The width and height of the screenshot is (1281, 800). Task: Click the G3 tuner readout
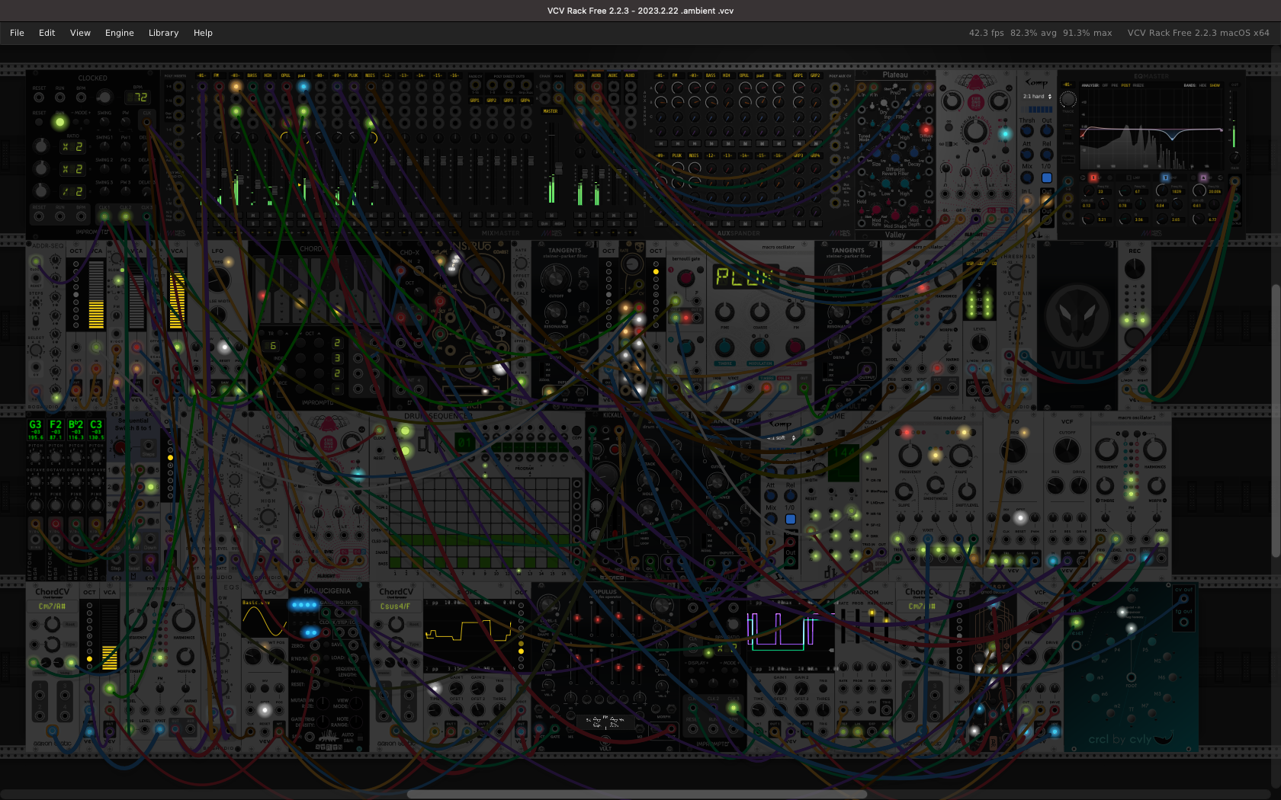click(x=35, y=429)
